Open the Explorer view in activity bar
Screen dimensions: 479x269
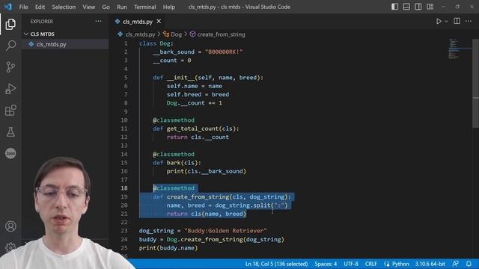point(10,24)
